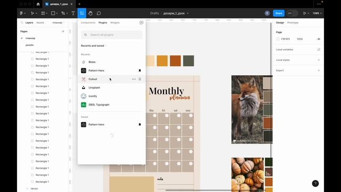Select the Design tab
Screen dimensions: 341x192
(x=280, y=22)
